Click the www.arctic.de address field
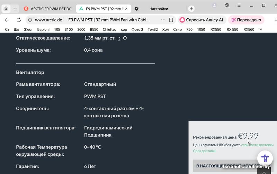 click(48, 20)
